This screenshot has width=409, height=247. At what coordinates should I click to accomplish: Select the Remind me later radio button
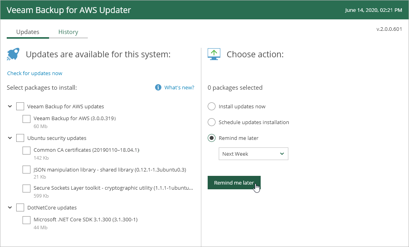[x=212, y=138]
